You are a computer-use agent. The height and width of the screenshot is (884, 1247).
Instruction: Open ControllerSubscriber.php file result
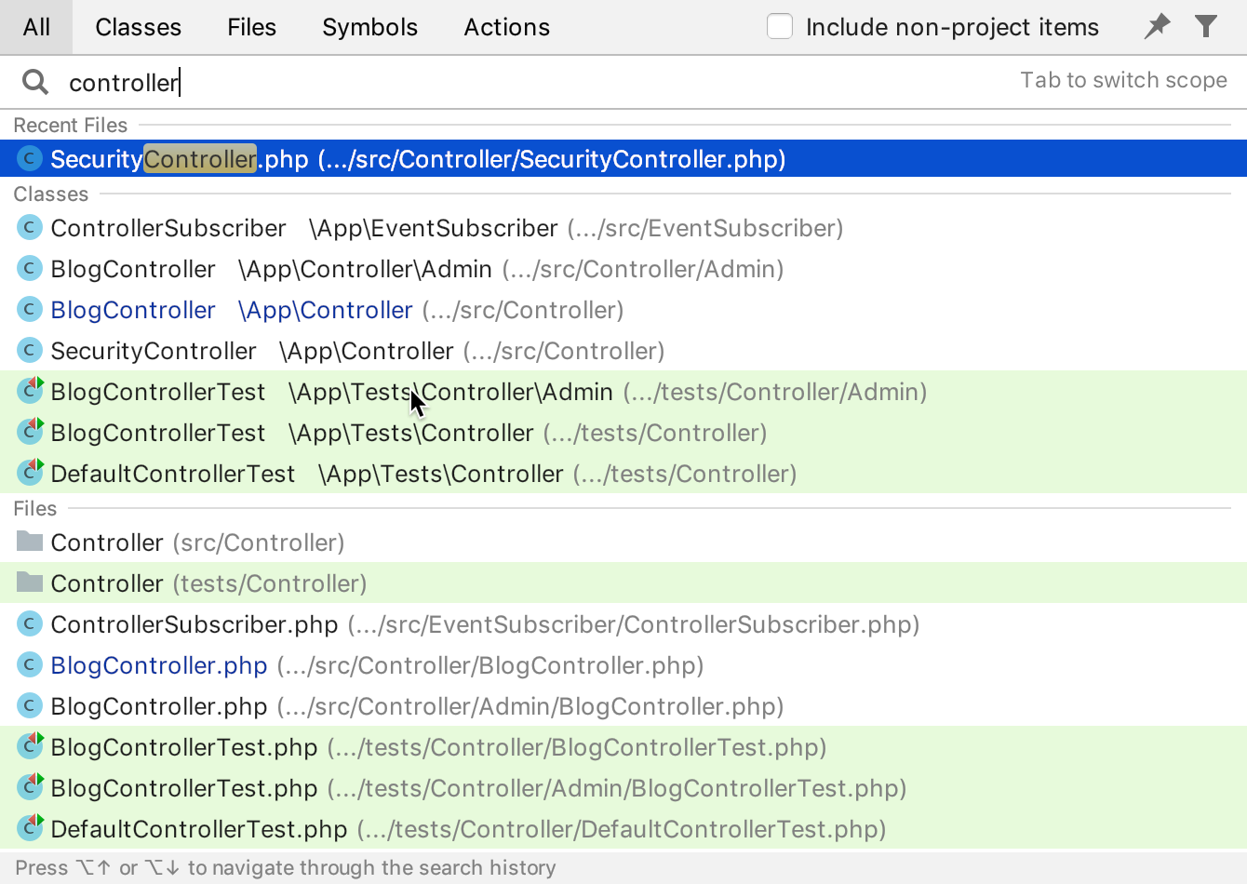click(x=623, y=624)
